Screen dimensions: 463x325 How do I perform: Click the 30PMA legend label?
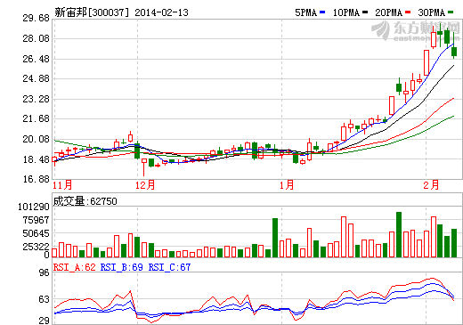pyautogui.click(x=432, y=12)
